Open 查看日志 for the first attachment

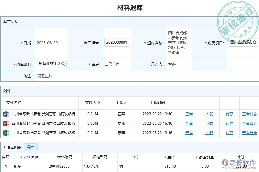(x=249, y=114)
